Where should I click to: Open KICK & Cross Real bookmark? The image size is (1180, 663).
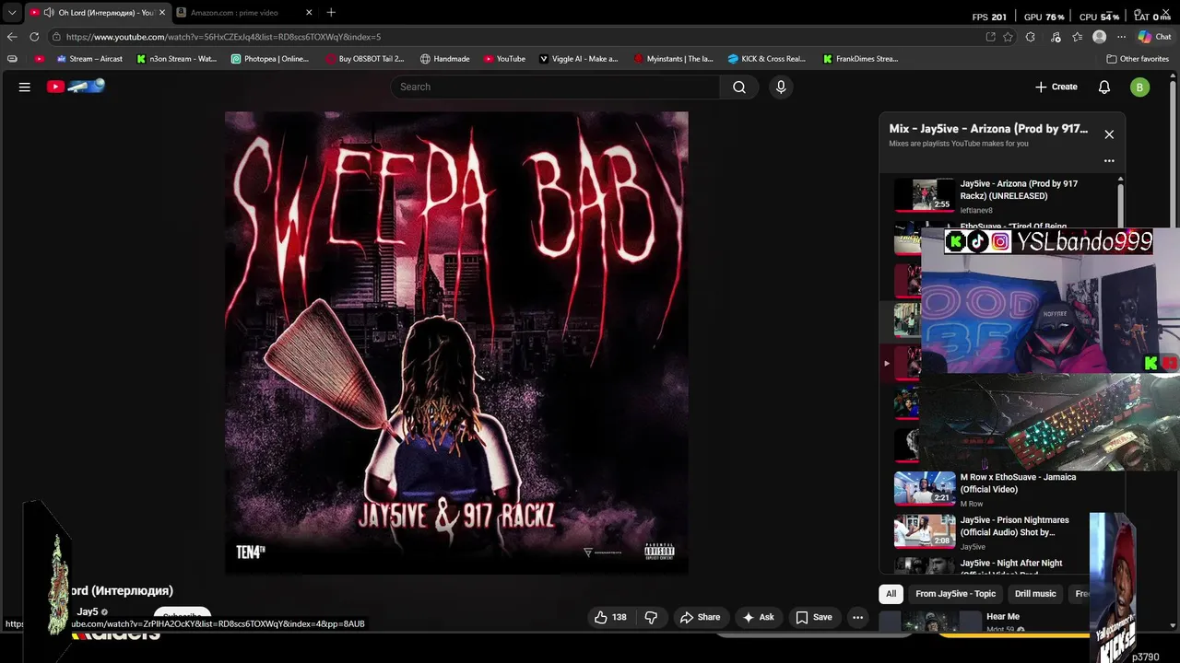pos(767,59)
